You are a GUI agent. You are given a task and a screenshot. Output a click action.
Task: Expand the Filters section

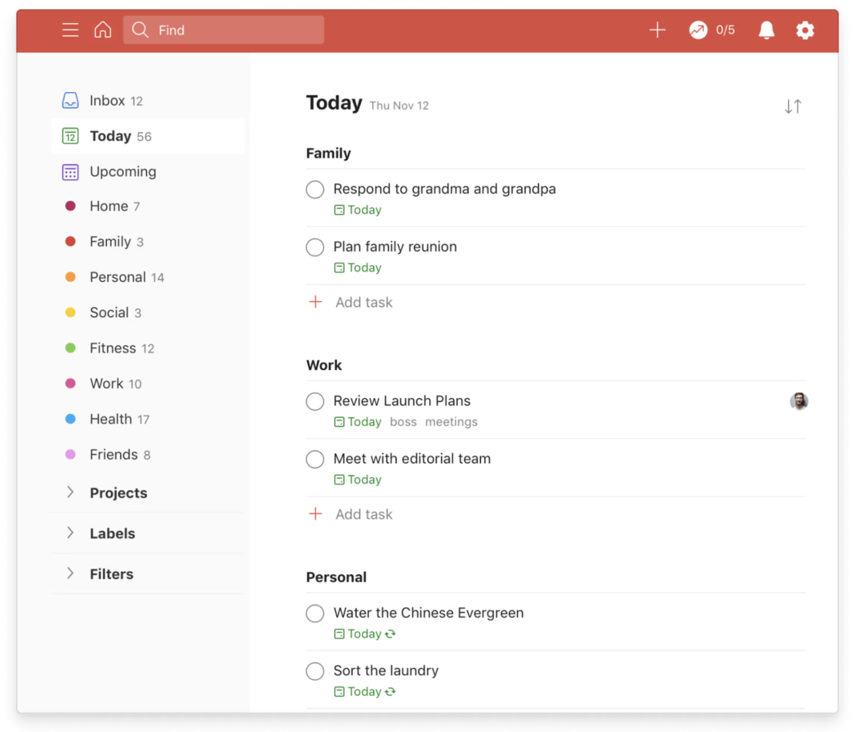pos(70,573)
